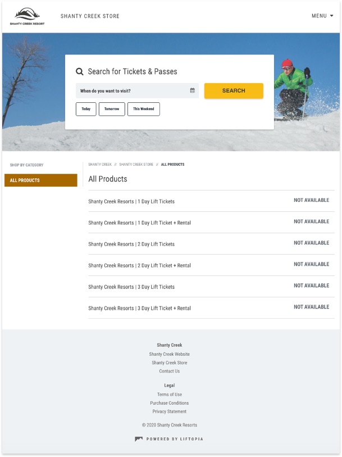Image resolution: width=342 pixels, height=457 pixels.
Task: Click the SHANTY CREEK breadcrumb link
Action: click(x=100, y=164)
